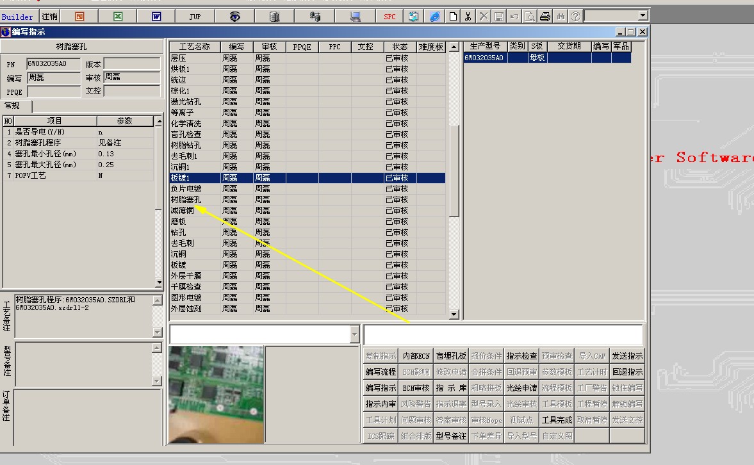Click process list scroll-up arrow
Screen dimensions: 754x465
pyautogui.click(x=454, y=47)
